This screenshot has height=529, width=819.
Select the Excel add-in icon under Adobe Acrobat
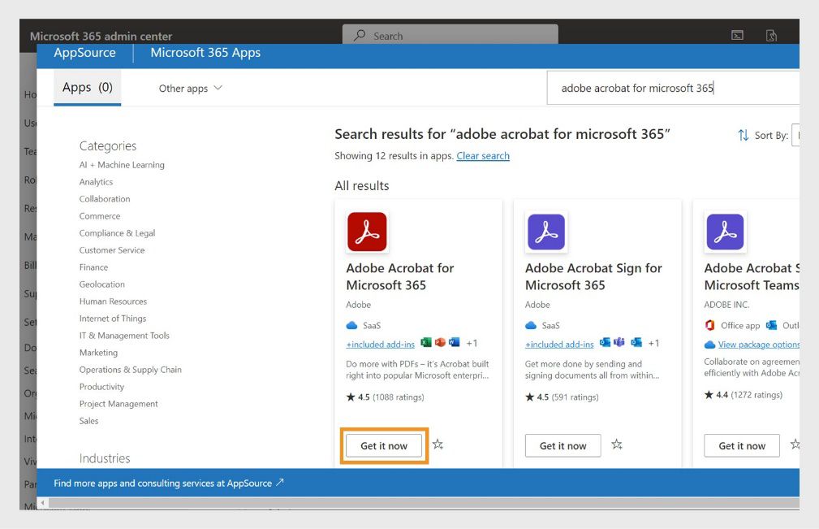(426, 342)
